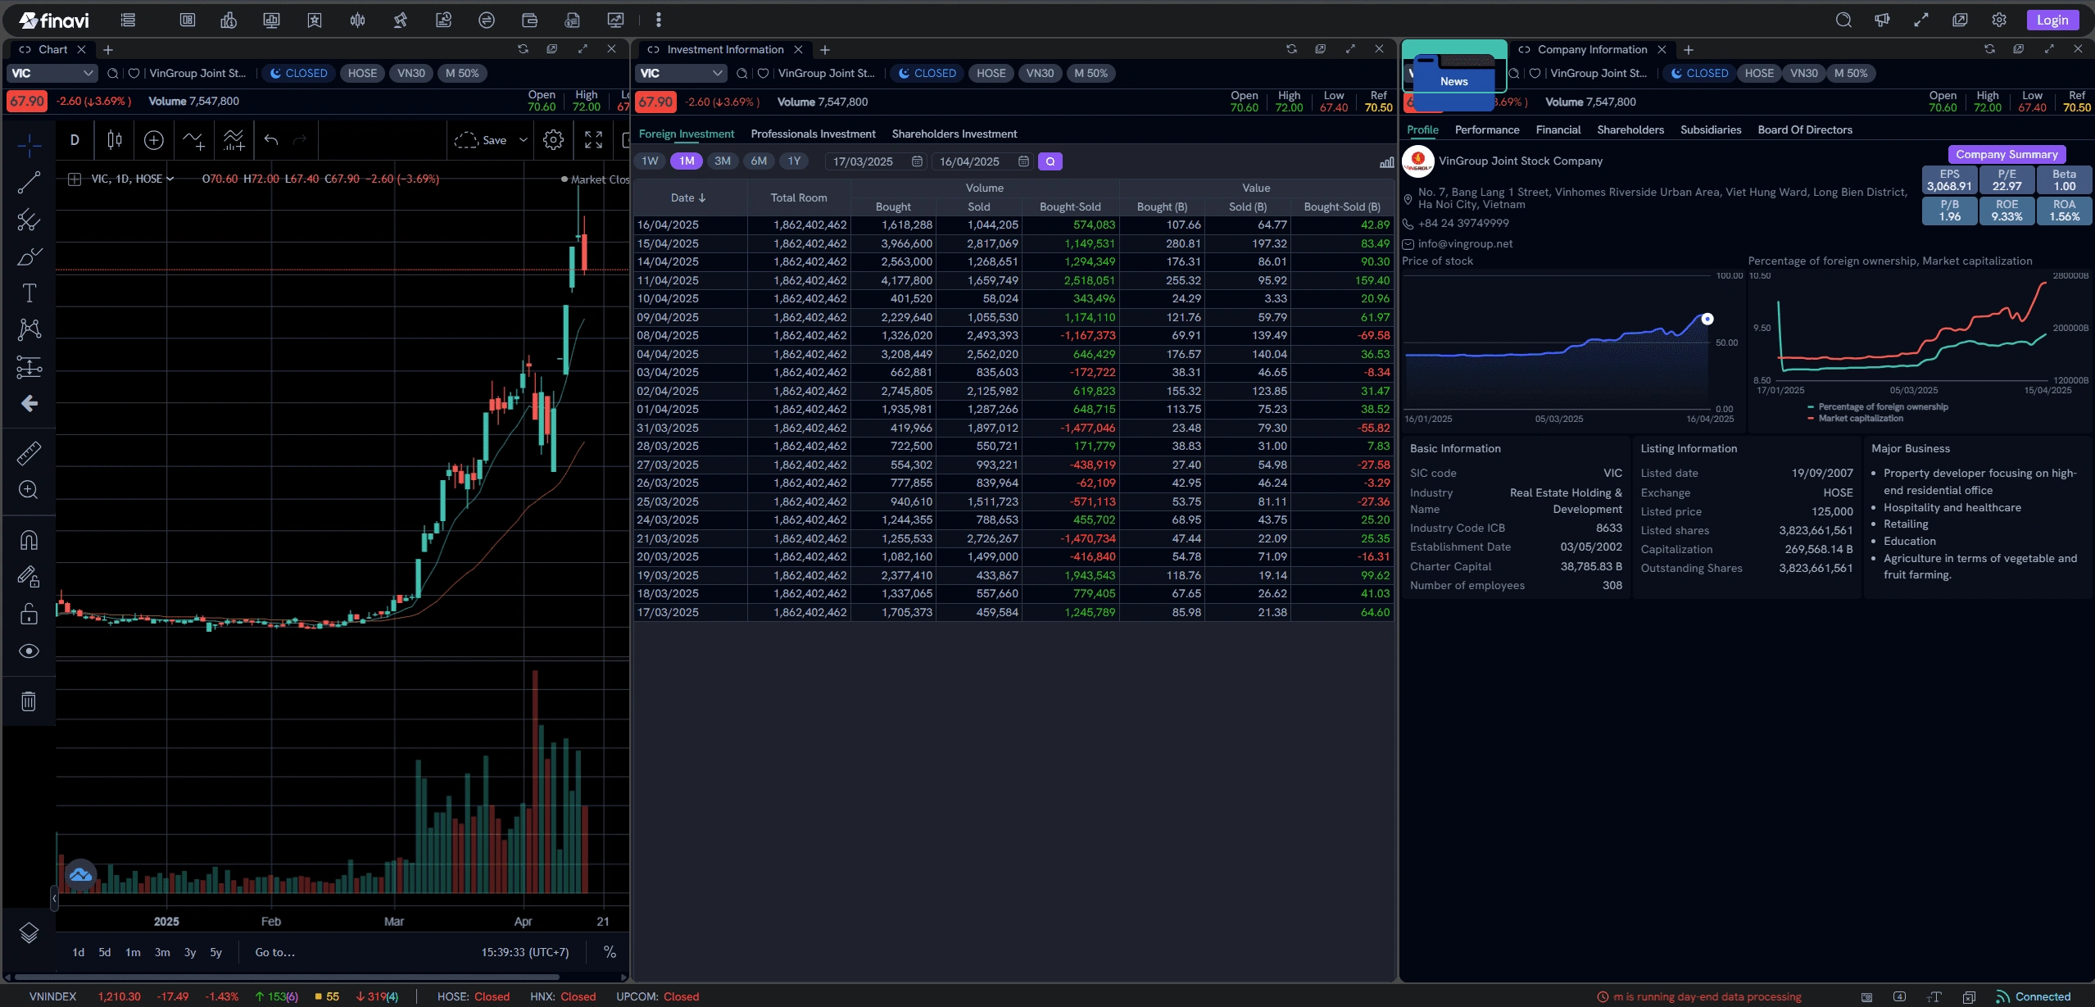Remove drawings with trash icon
This screenshot has height=1007, width=2095.
coord(29,701)
